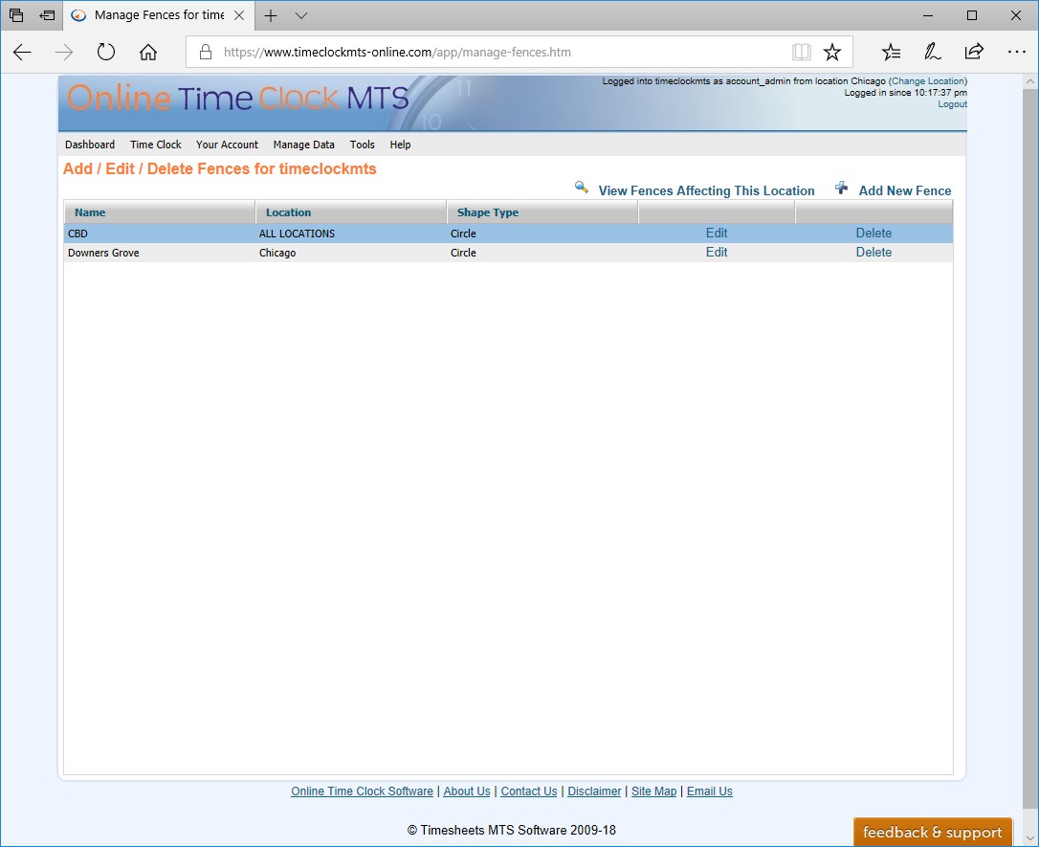Click the Add notes pen icon
1039x847 pixels.
coord(932,52)
